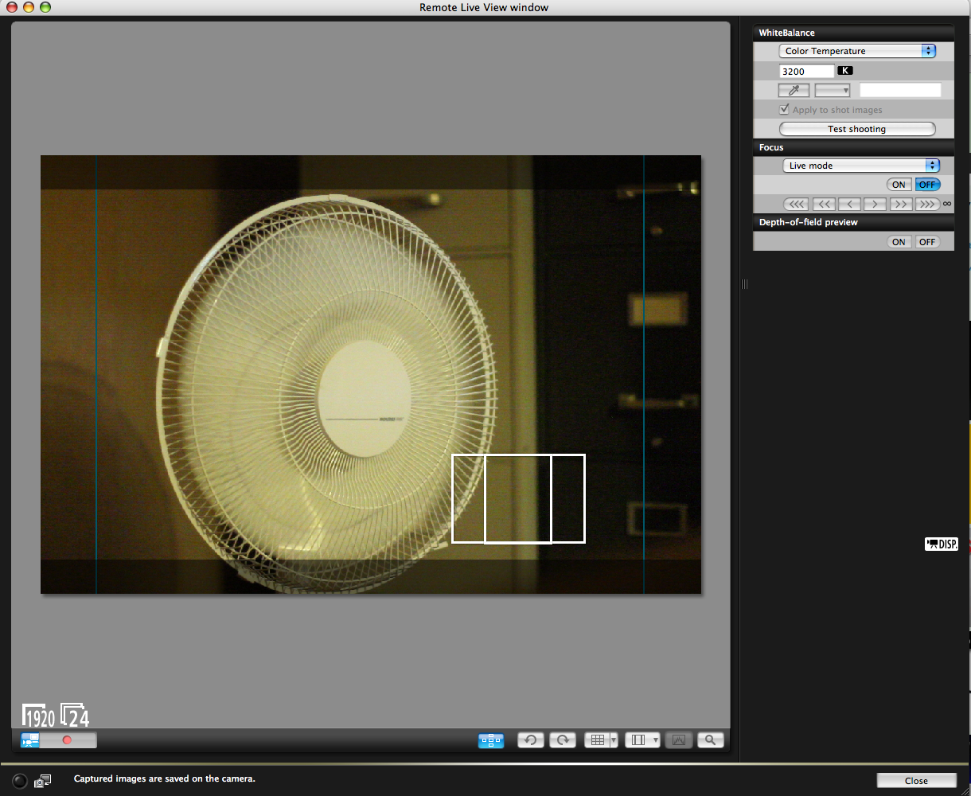This screenshot has width=971, height=796.
Task: Click the green window zoom button
Action: click(45, 7)
